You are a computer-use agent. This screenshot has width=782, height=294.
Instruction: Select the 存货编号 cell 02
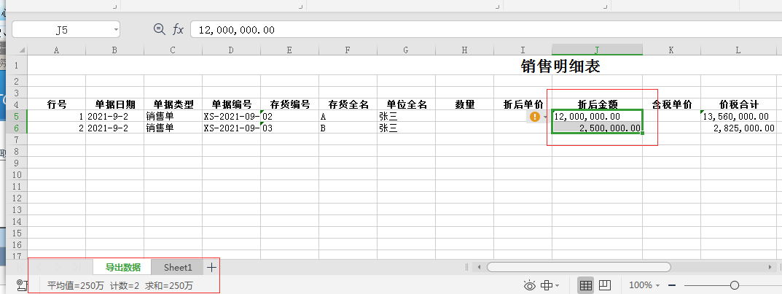pos(290,117)
